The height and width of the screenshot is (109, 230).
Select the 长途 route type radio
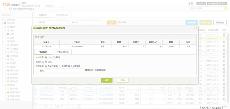pyautogui.click(x=46, y=57)
